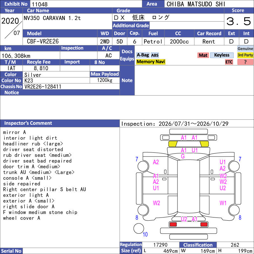254x254 pixels.
Task: Click the comment 'headliner rub <large>'
Action: click(x=33, y=144)
